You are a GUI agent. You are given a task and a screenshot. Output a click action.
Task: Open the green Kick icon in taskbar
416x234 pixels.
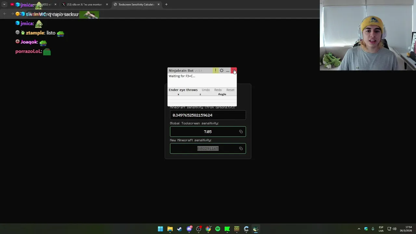[x=227, y=229]
